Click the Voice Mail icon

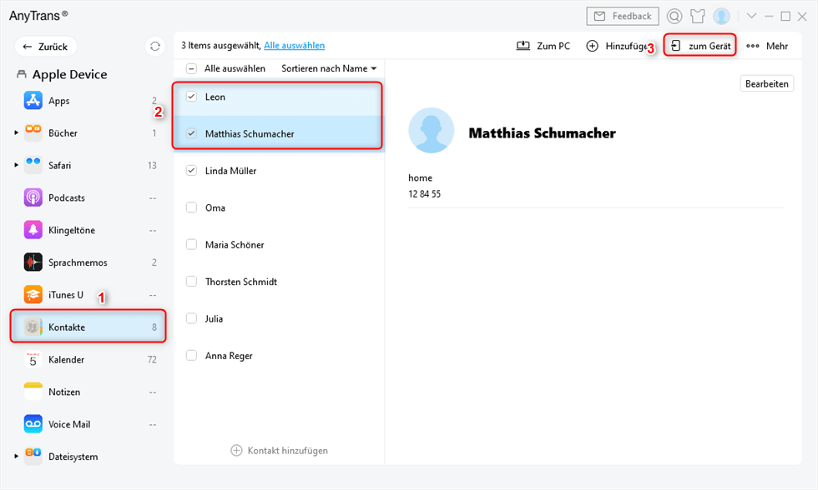tap(33, 424)
